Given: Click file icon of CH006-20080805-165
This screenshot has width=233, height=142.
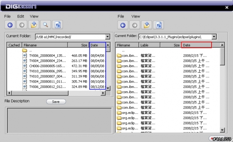Looking at the screenshot, I should click(25, 66).
